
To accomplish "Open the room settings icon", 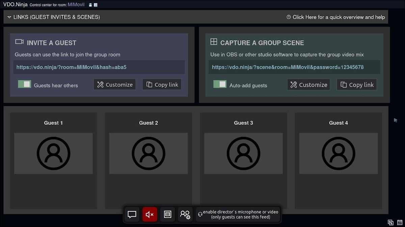I will coord(167,214).
